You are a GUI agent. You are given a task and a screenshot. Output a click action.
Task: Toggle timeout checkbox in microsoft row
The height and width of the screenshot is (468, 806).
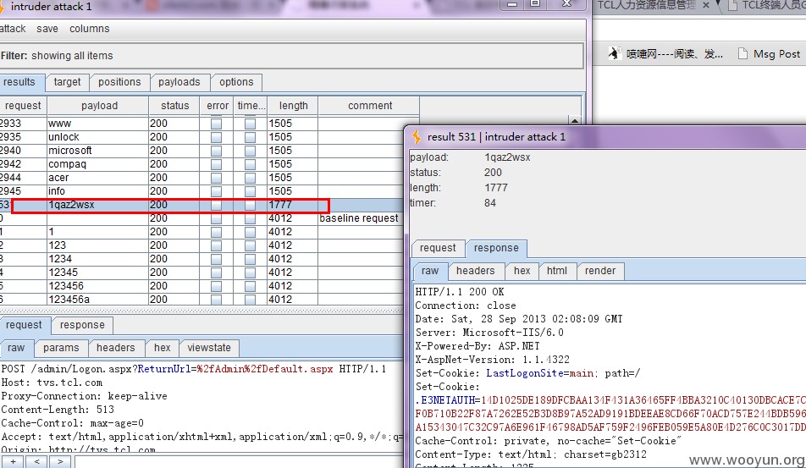click(x=250, y=151)
